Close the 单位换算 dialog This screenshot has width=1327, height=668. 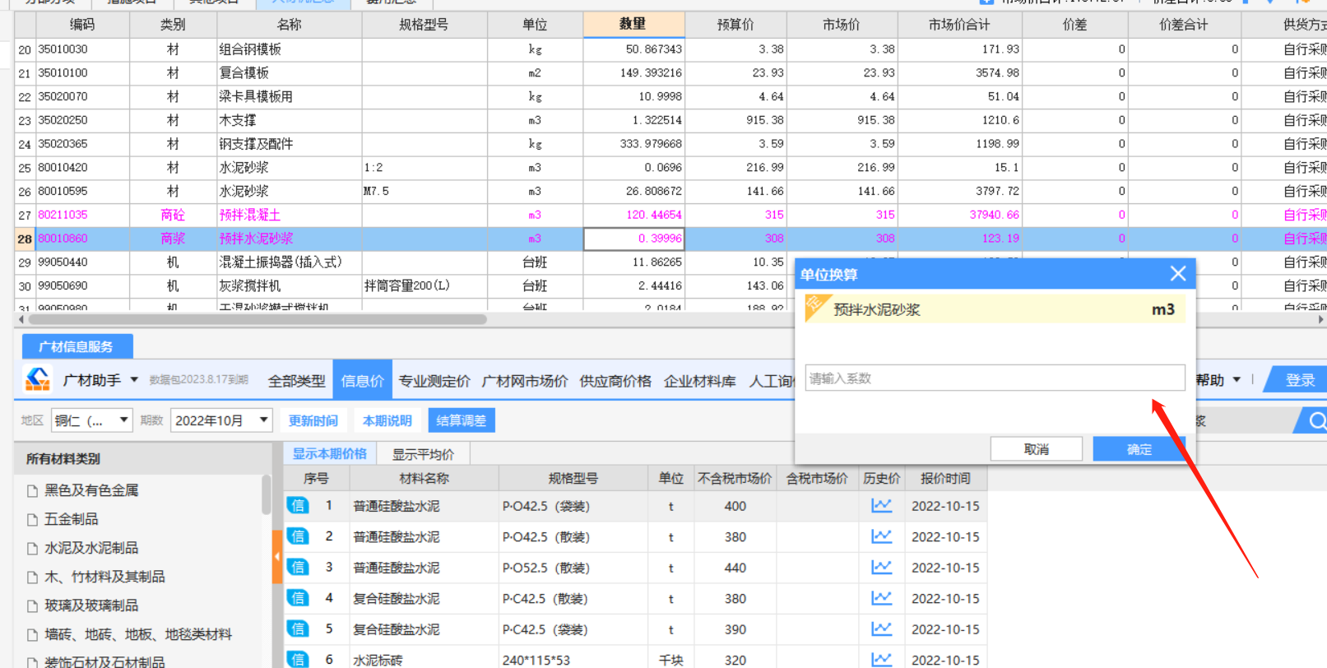[x=1178, y=274]
